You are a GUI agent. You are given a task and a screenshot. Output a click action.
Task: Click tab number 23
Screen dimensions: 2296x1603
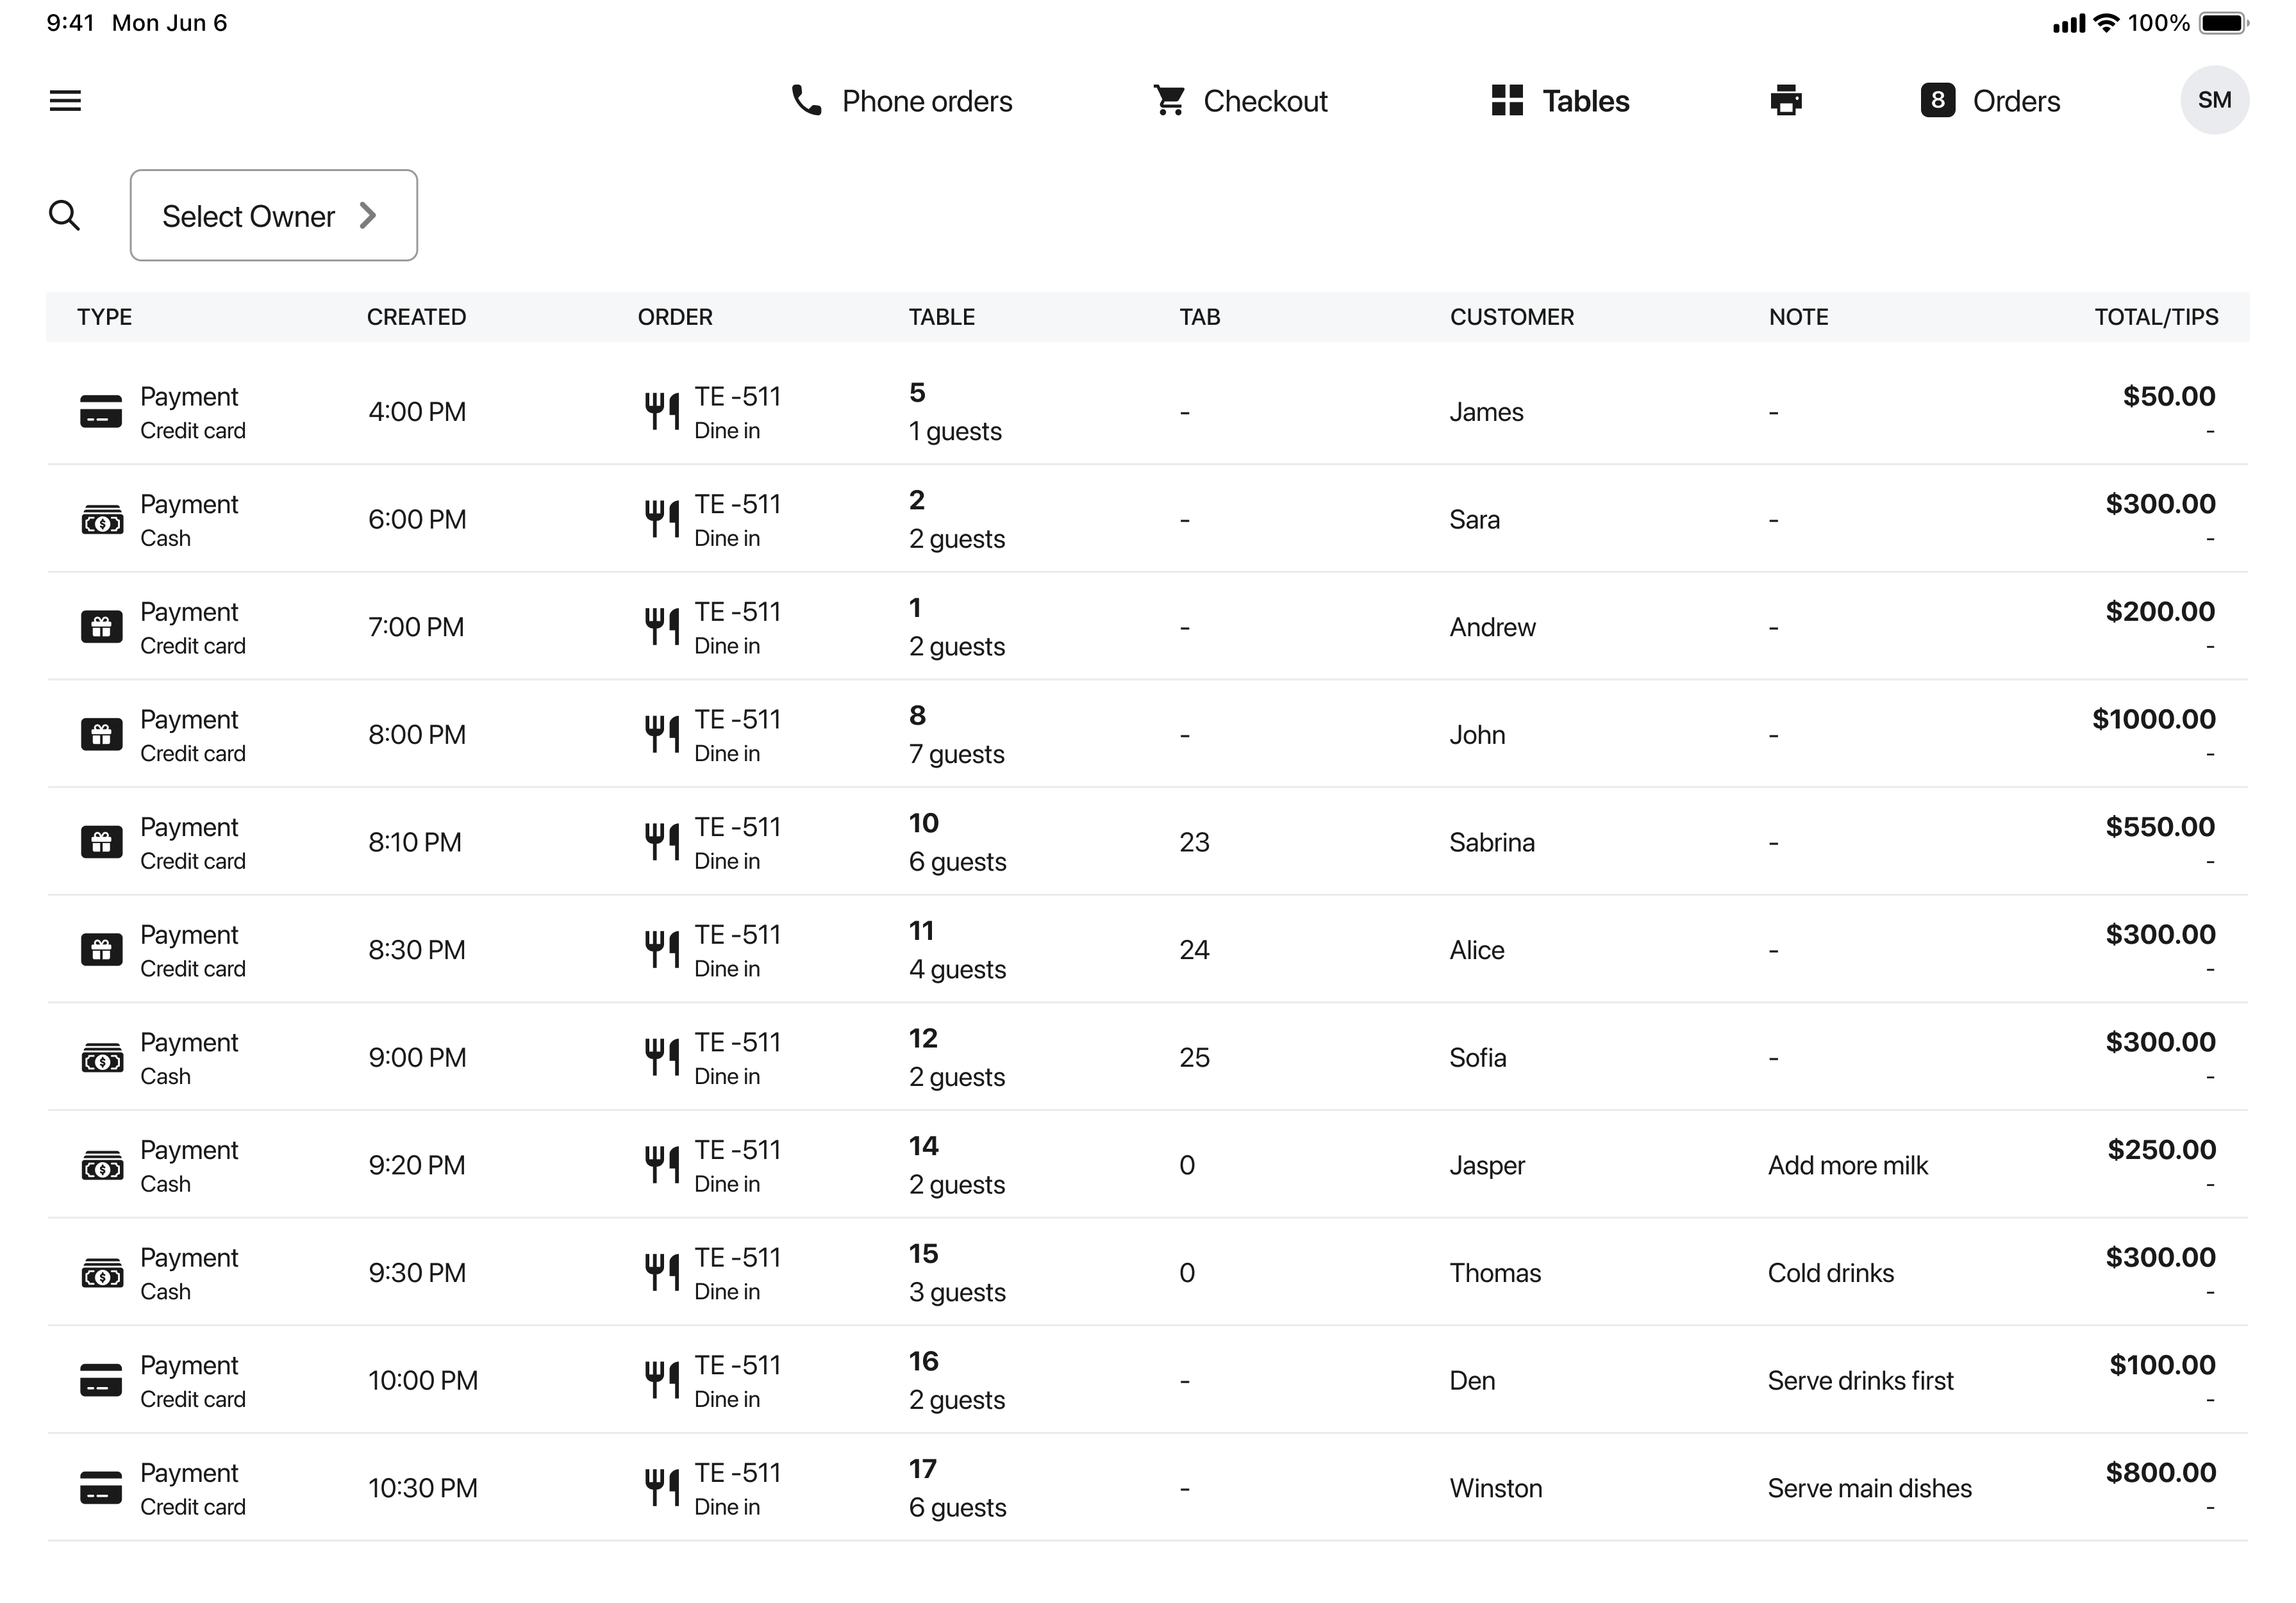coord(1194,843)
